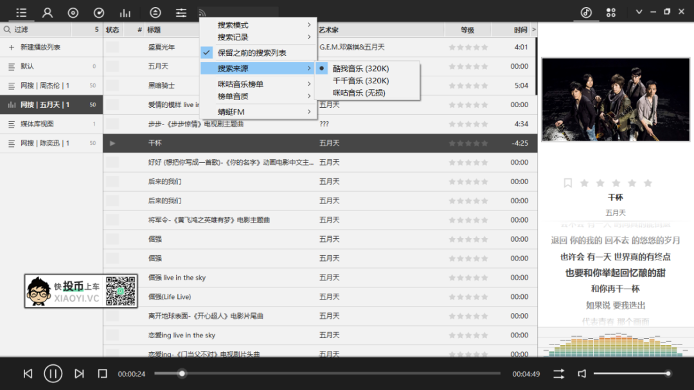Click the 五月天 band cover thumbnail
Screen dimensions: 694x390
click(x=616, y=99)
